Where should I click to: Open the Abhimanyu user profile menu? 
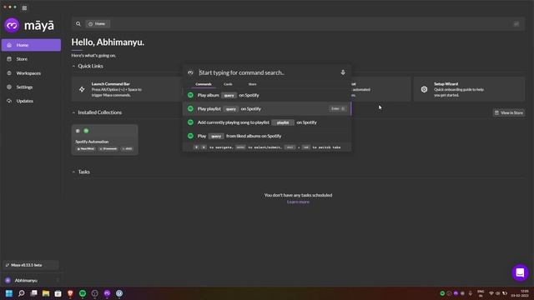pyautogui.click(x=31, y=280)
